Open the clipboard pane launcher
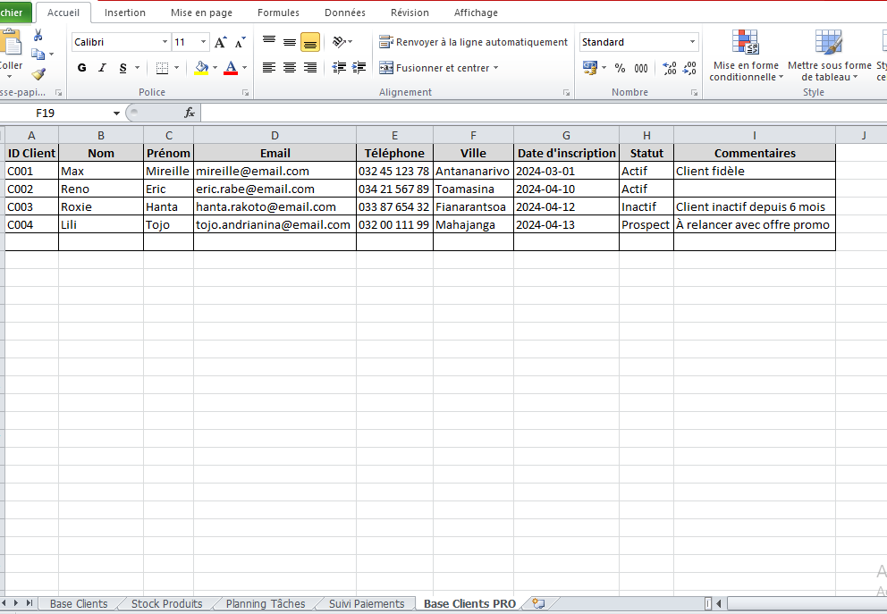The height and width of the screenshot is (614, 887). [58, 93]
